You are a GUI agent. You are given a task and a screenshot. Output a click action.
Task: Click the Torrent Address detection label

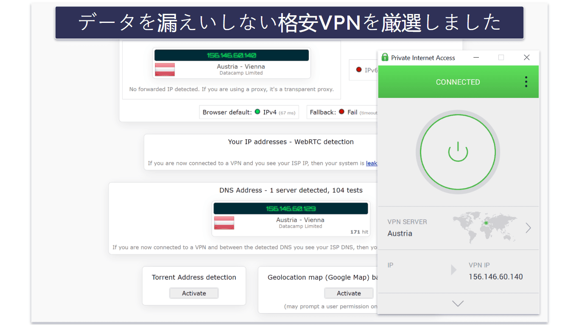click(x=194, y=277)
